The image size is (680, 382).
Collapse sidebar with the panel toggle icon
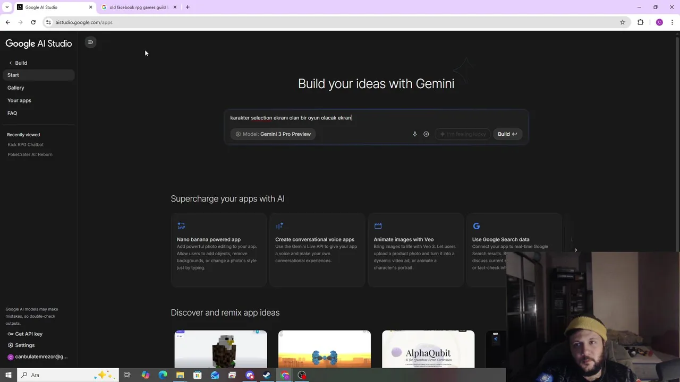(90, 42)
